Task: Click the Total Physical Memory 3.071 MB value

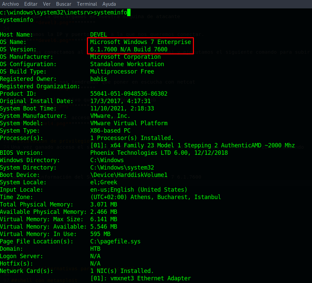Action: [104, 205]
